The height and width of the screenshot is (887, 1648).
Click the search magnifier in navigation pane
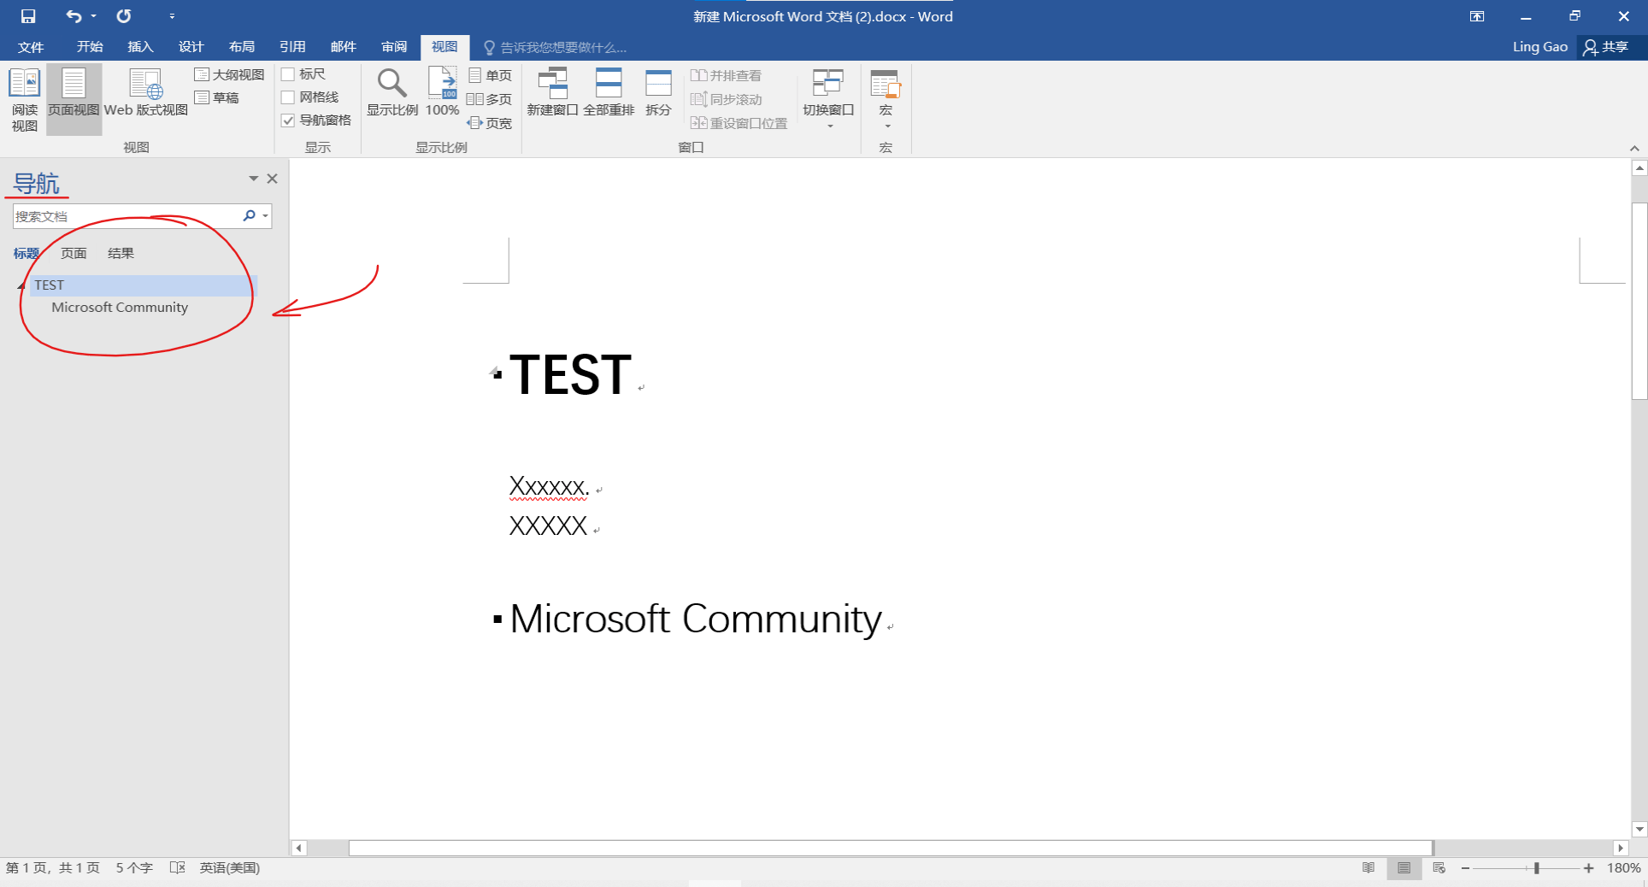click(x=249, y=215)
